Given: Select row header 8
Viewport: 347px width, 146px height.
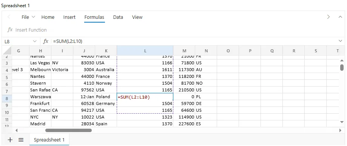Looking at the screenshot, I should (7, 99).
